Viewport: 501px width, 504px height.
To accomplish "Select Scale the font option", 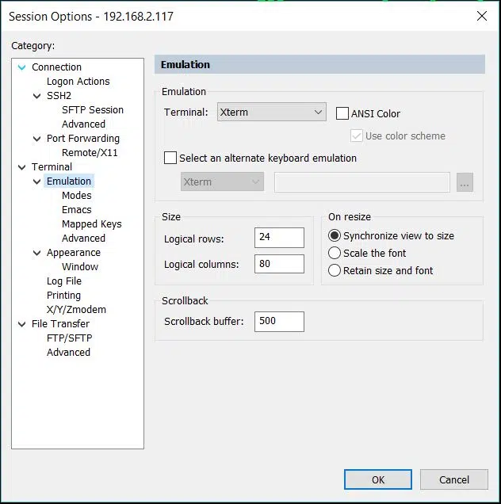I will 335,253.
